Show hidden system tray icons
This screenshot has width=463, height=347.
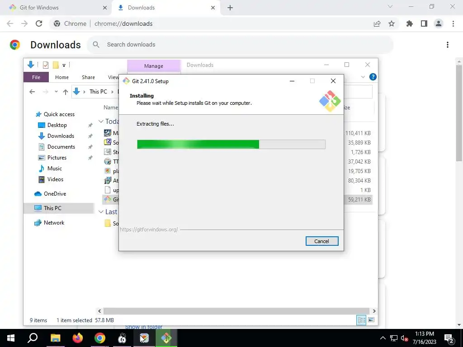coord(383,338)
